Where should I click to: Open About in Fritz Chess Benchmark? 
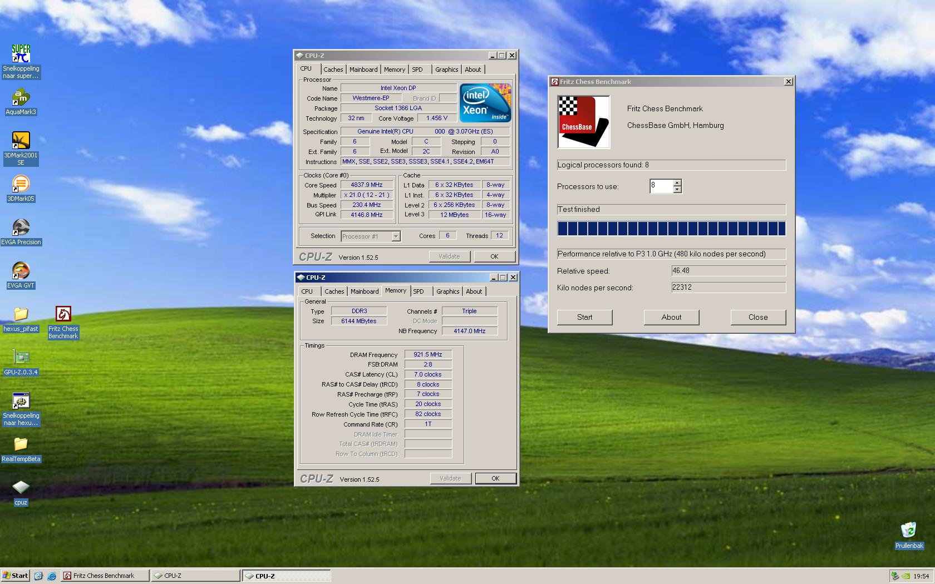click(671, 317)
